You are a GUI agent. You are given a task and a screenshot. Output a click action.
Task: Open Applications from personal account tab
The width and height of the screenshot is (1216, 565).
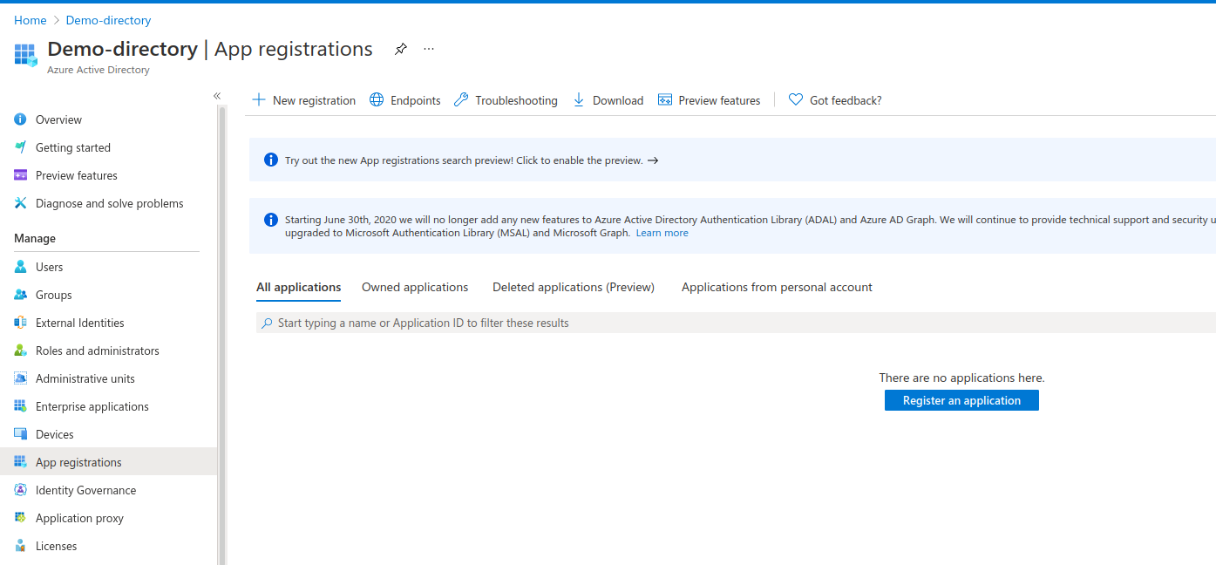point(777,287)
